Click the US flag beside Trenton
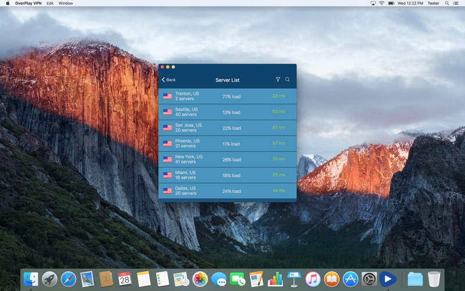Screen dimensions: 465x291 (x=167, y=96)
